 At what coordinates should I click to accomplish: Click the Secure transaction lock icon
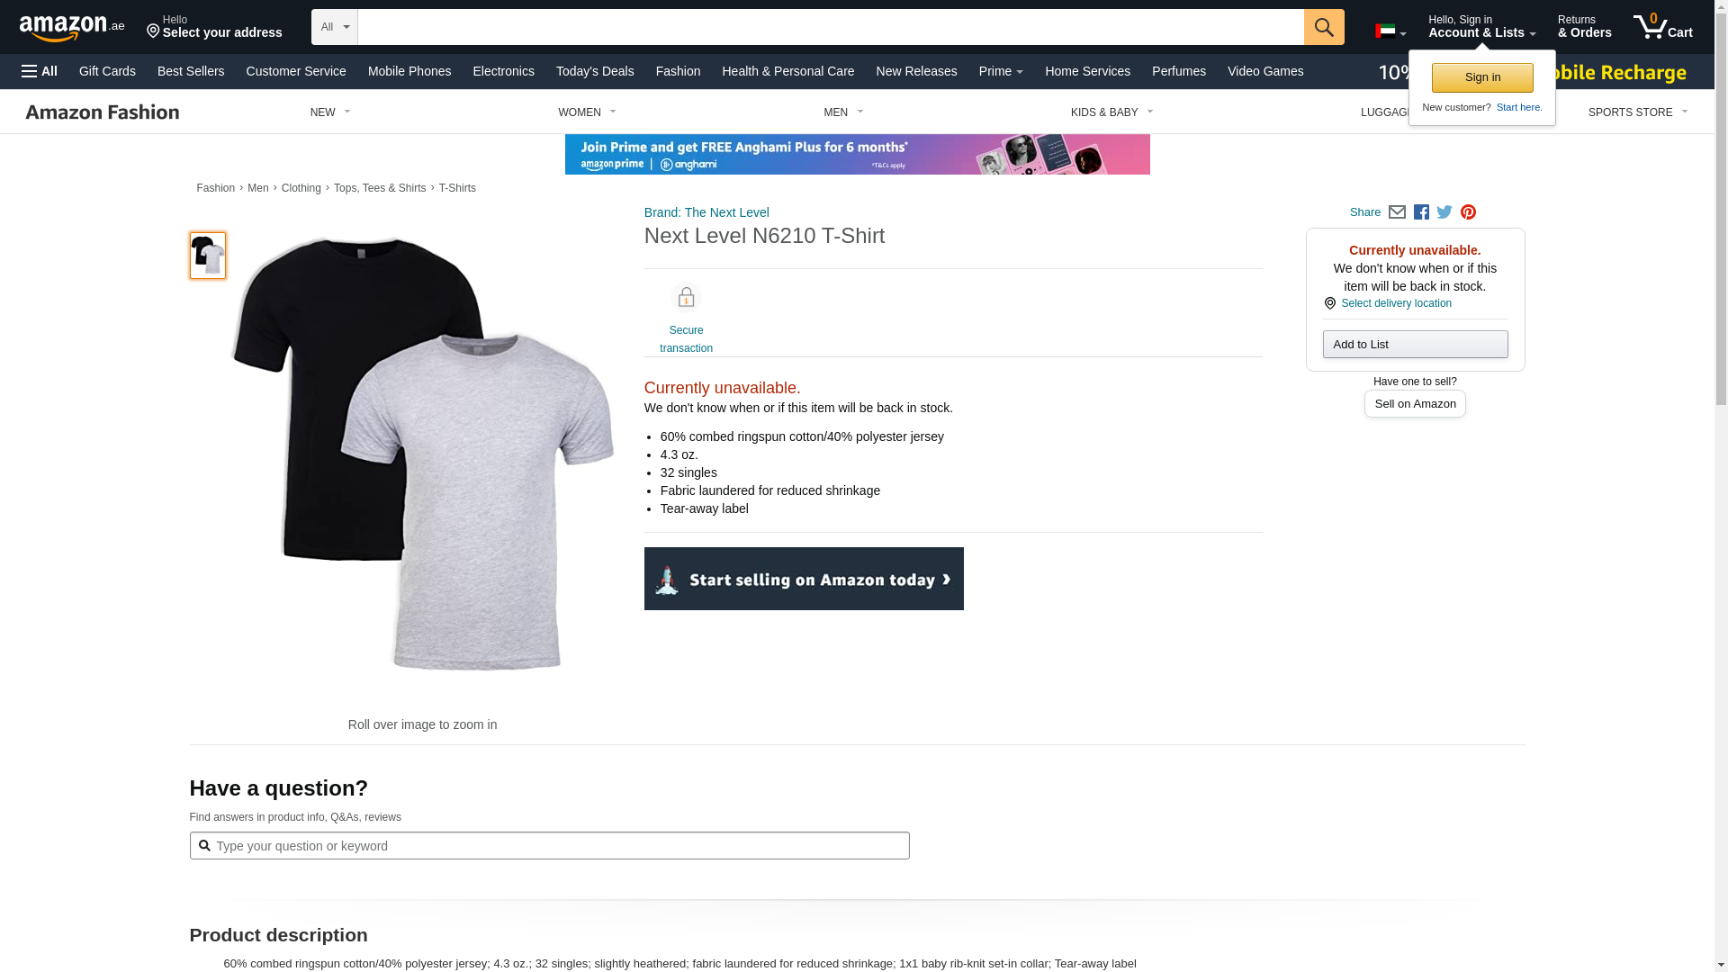pos(686,298)
